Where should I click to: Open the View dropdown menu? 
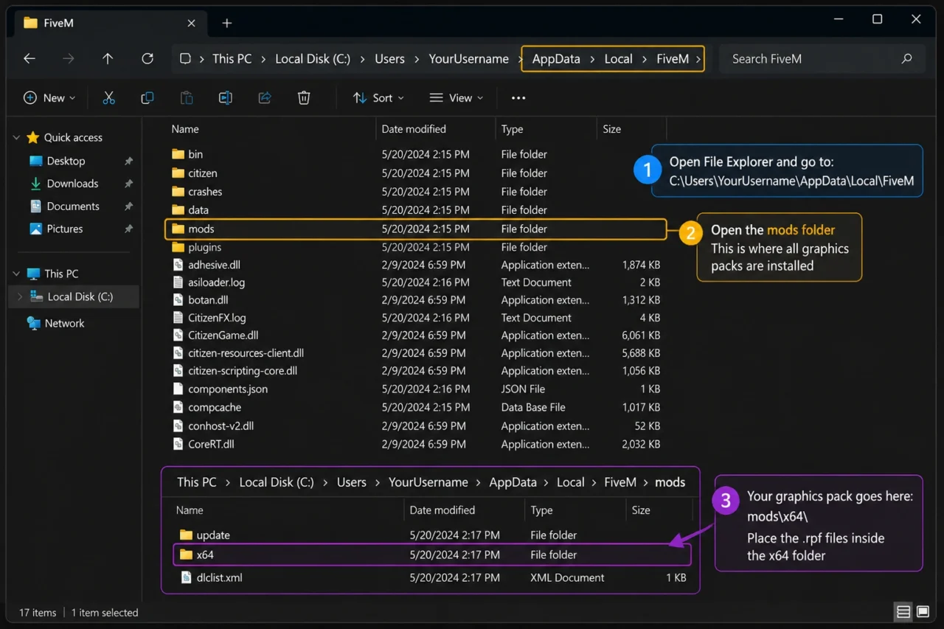[457, 98]
